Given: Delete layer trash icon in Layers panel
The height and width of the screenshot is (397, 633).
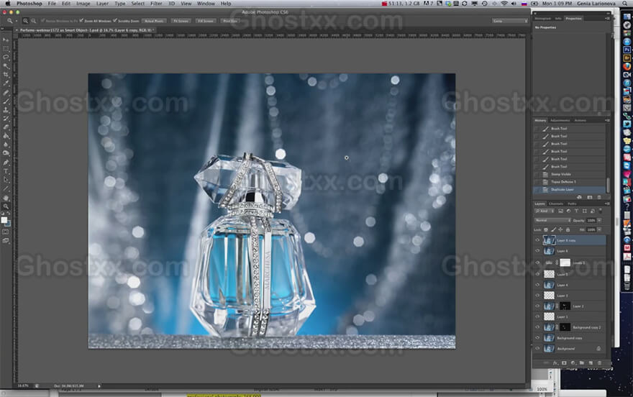Looking at the screenshot, I should [599, 363].
